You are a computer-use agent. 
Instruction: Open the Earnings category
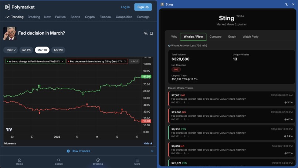pyautogui.click(x=143, y=17)
